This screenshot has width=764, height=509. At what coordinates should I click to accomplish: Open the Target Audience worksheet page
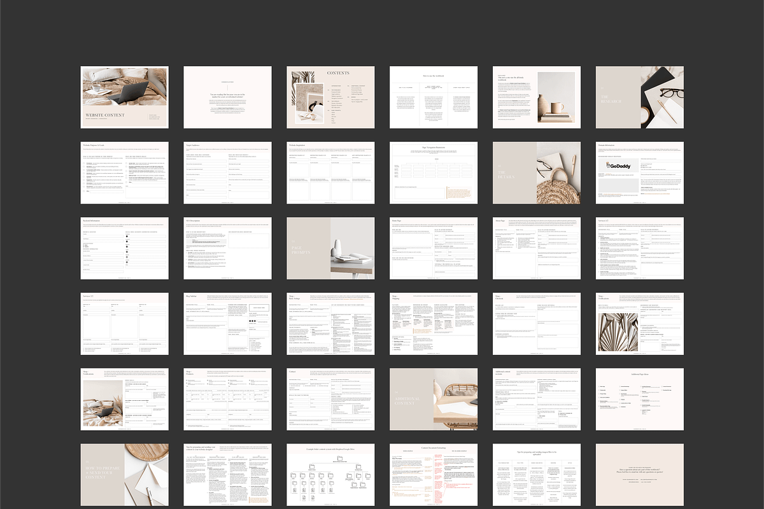point(228,172)
